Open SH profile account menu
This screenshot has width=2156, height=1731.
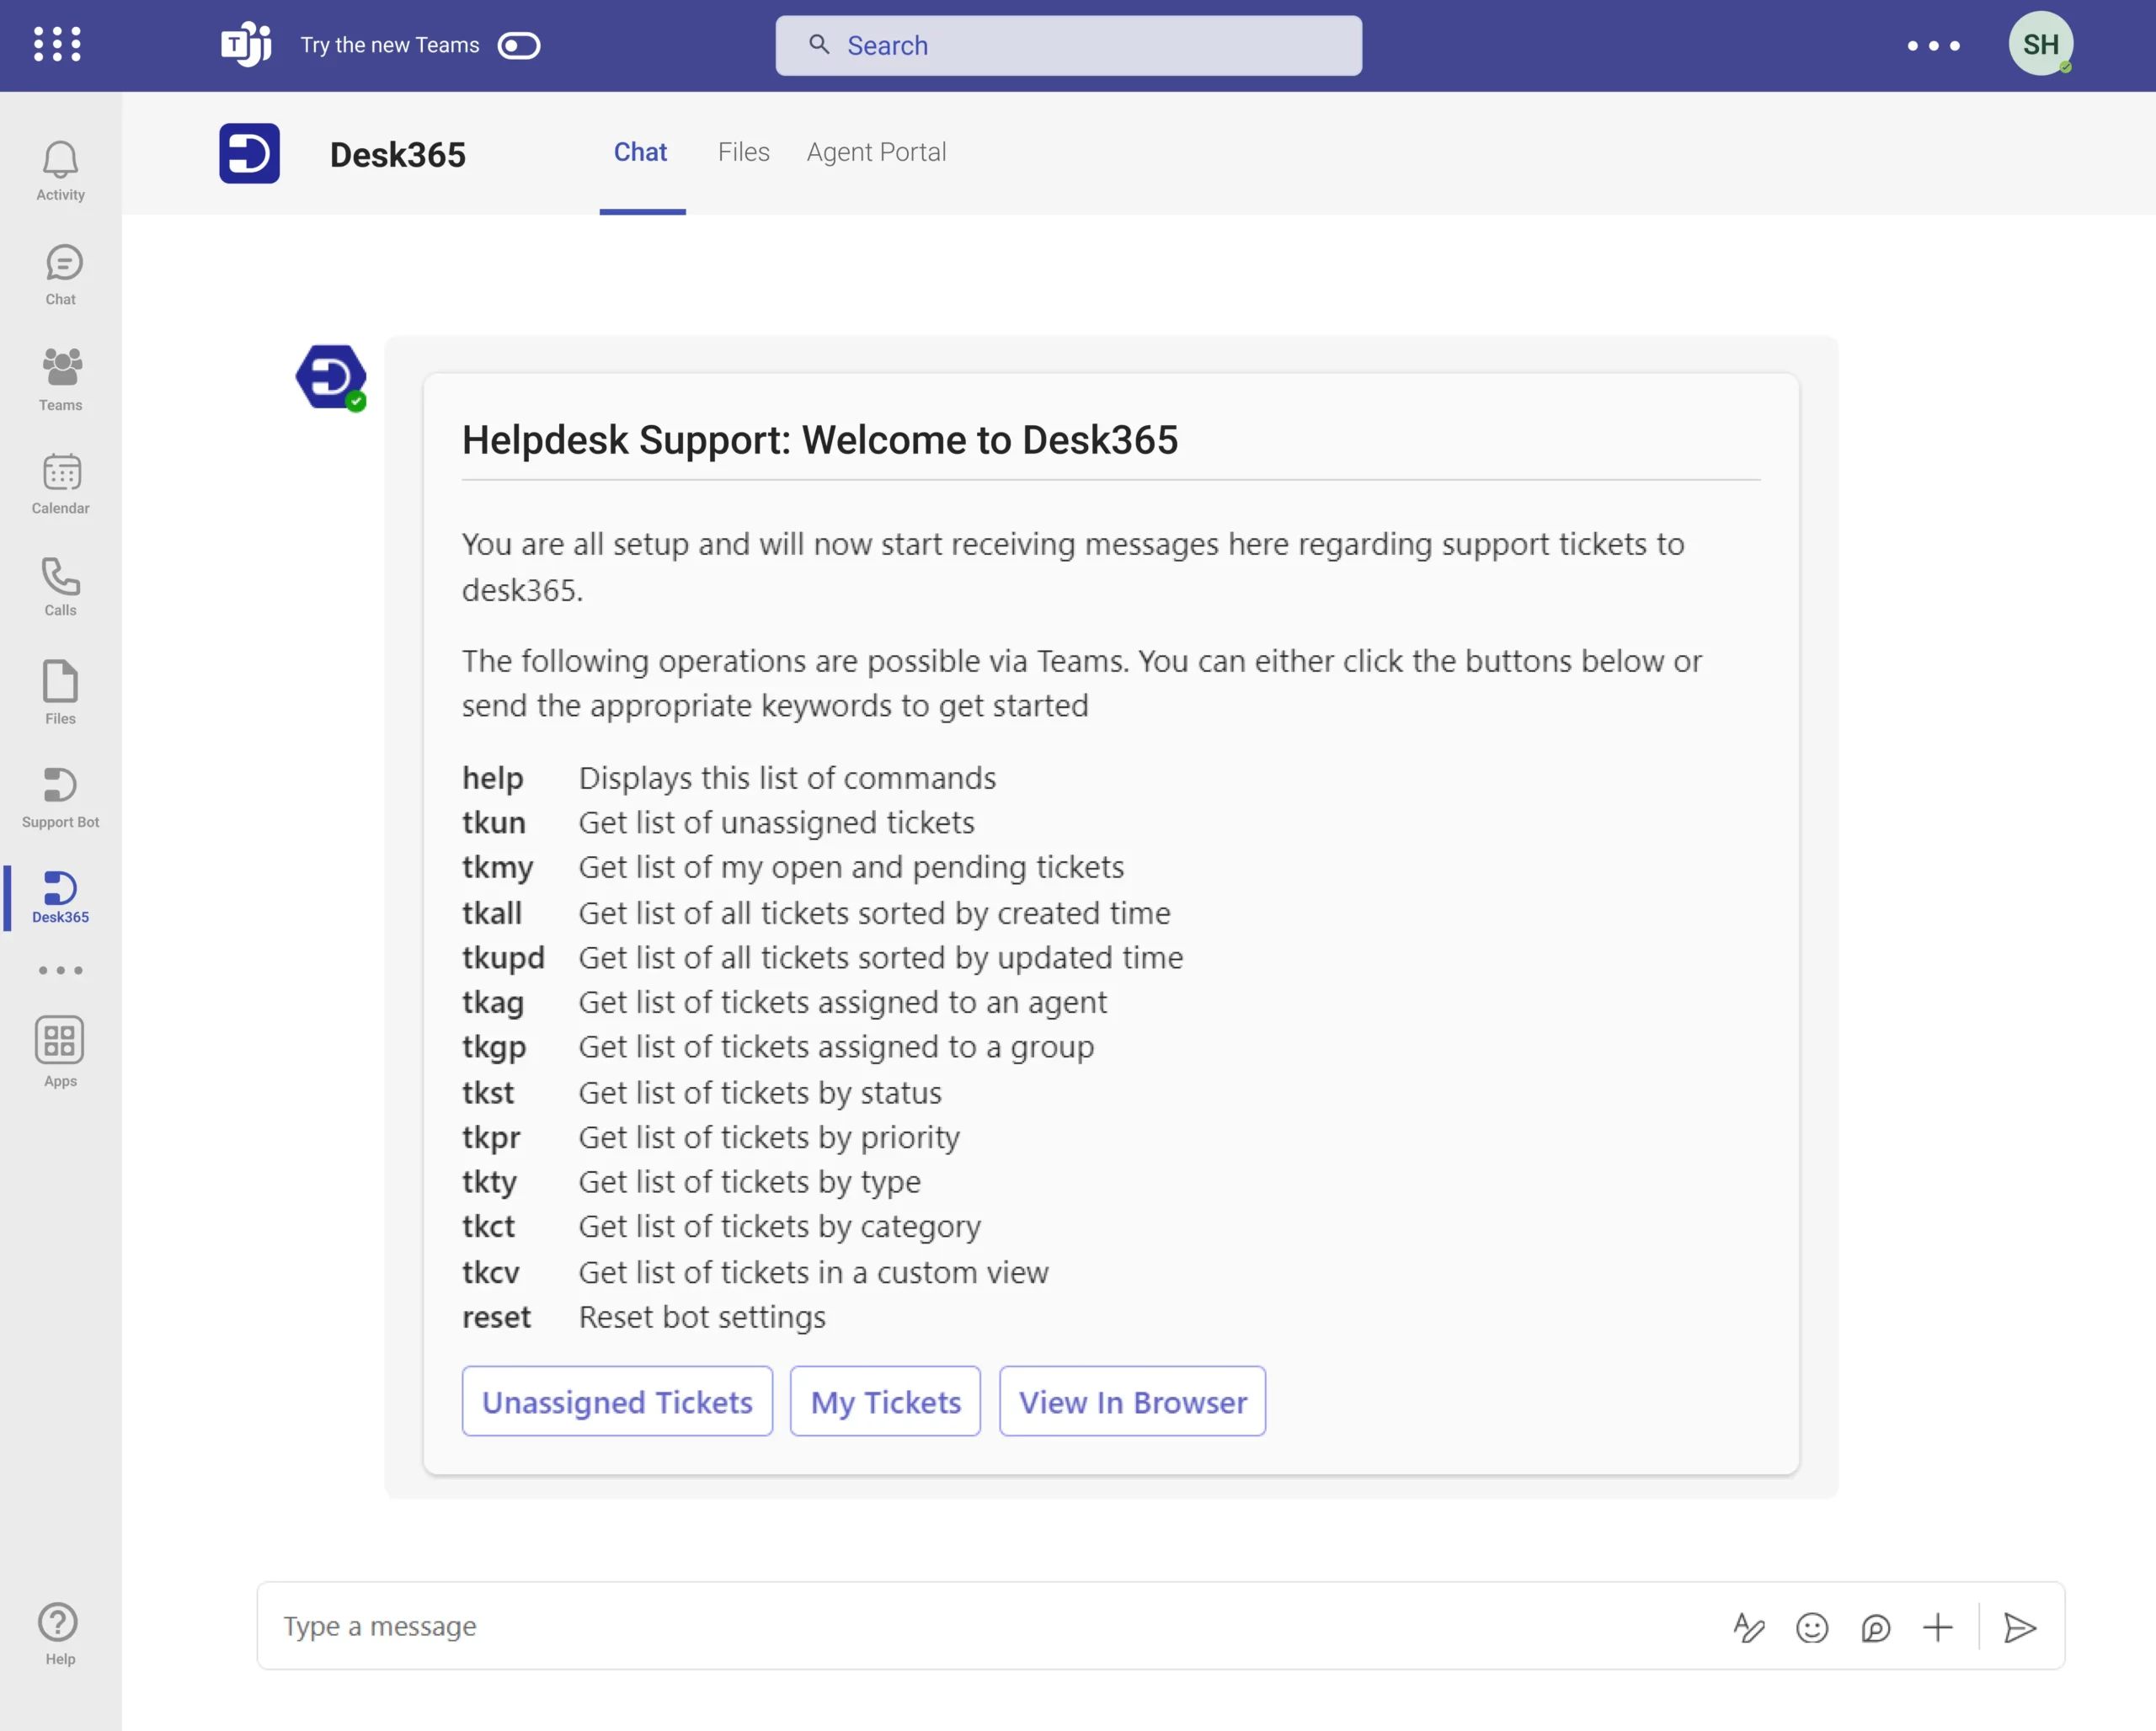(2040, 44)
